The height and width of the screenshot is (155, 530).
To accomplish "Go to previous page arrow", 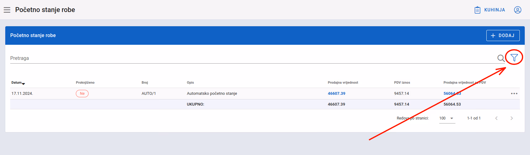I will tap(496, 118).
